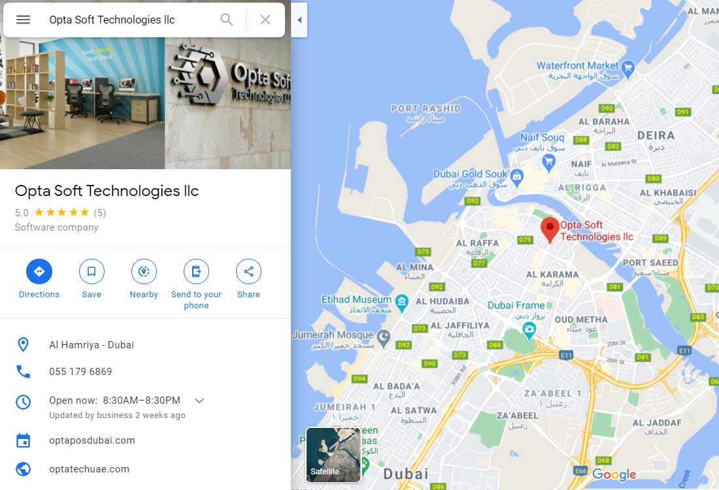Open Waterfront Market shopping marker
Viewport: 719px width, 490px height.
[x=628, y=69]
